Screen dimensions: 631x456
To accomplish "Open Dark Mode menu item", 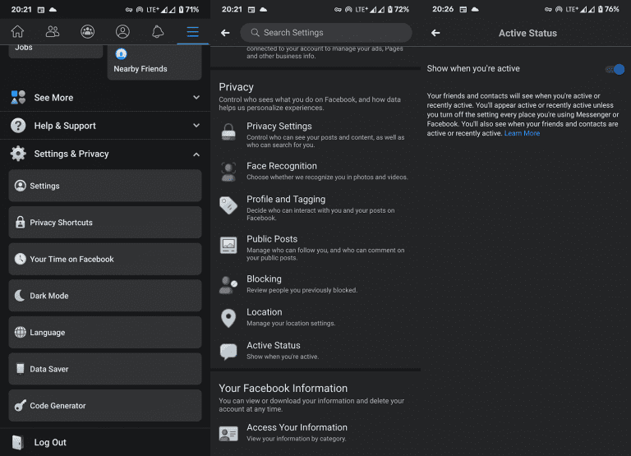I will pos(104,296).
